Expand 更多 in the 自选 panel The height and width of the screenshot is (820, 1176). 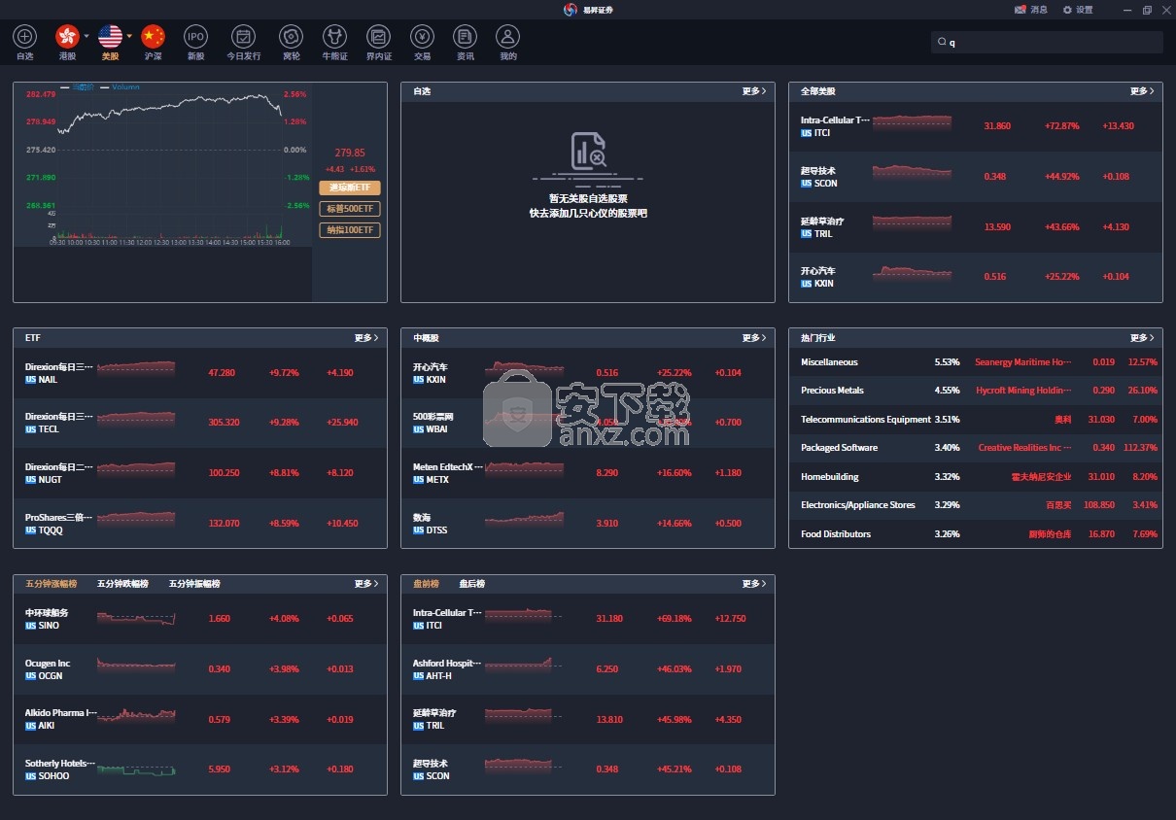pyautogui.click(x=753, y=91)
